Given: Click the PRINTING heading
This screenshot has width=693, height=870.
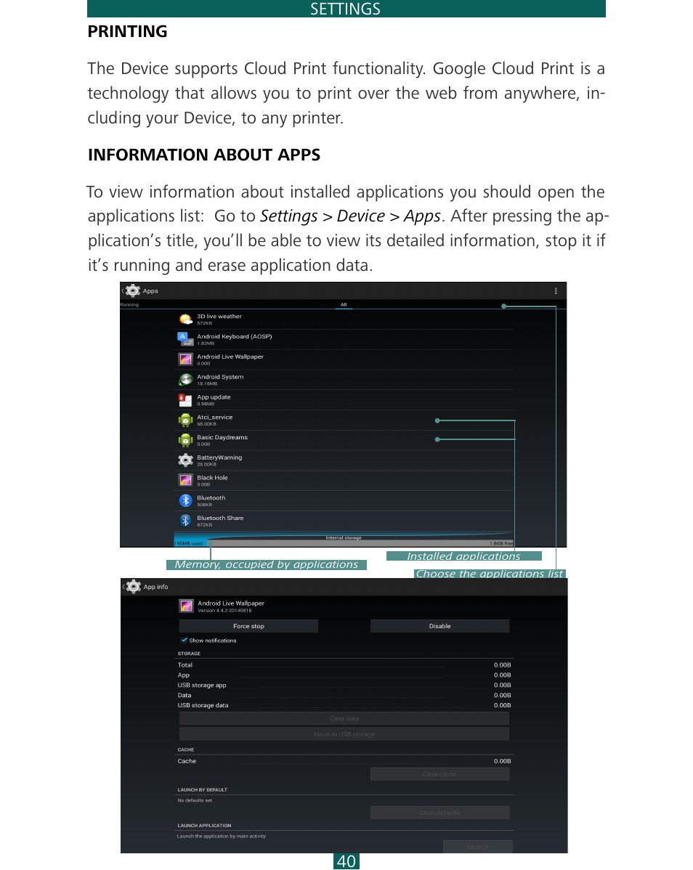Looking at the screenshot, I should [x=128, y=32].
